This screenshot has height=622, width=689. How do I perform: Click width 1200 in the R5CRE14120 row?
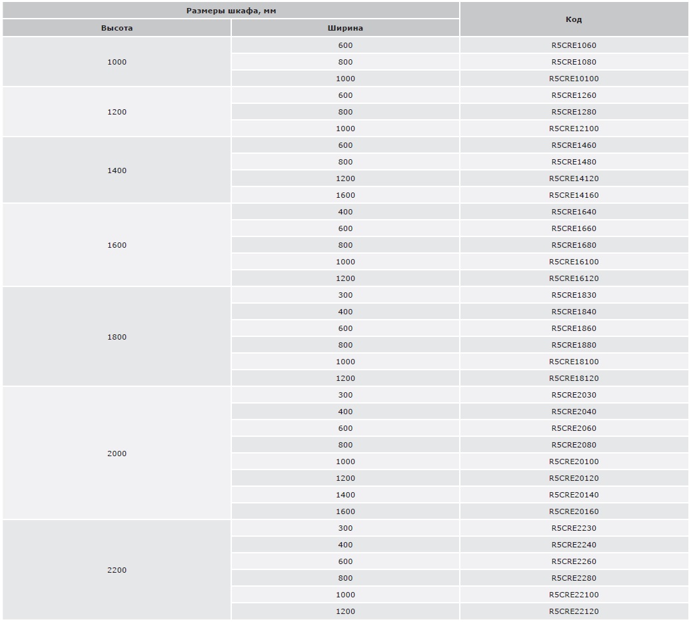(345, 178)
